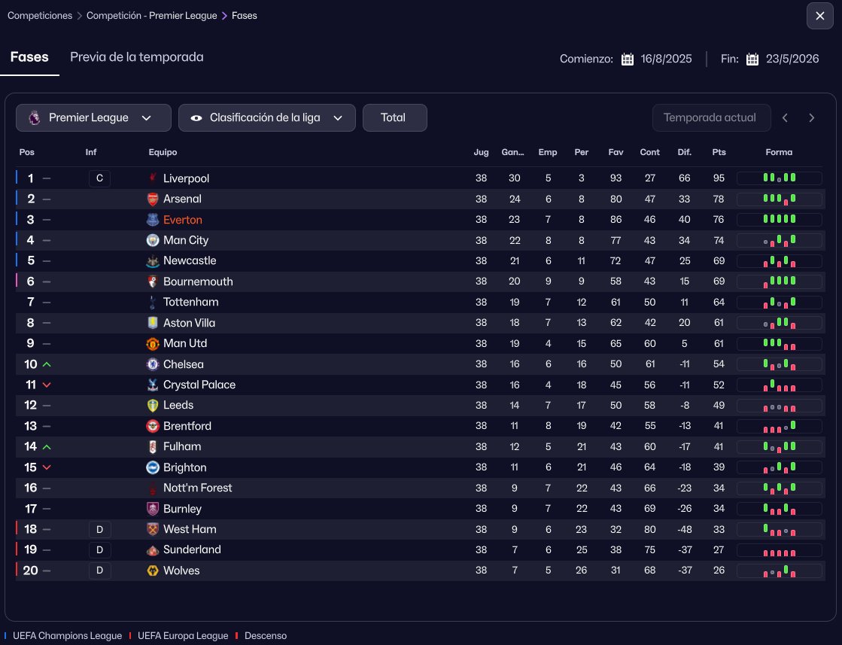Open the end date calendar icon
The height and width of the screenshot is (645, 842).
coord(752,59)
